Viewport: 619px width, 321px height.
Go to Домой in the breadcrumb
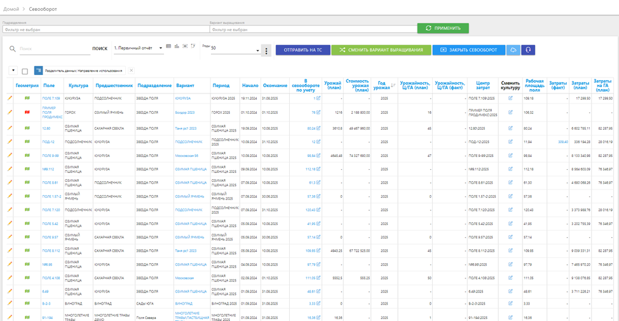(11, 9)
